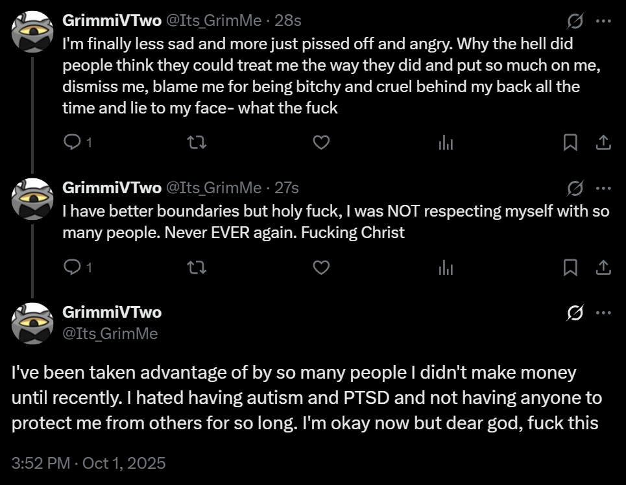Click GrimmiVTwo's avatar on the main tweet

(x=32, y=322)
